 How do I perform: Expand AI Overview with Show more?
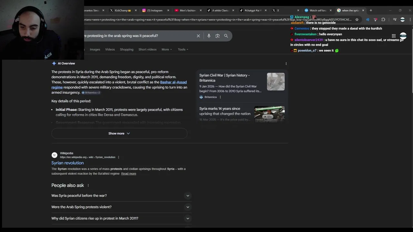point(119,133)
